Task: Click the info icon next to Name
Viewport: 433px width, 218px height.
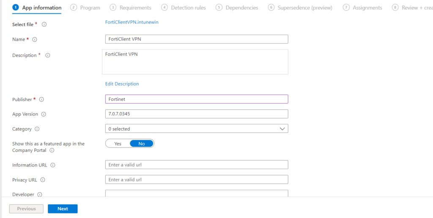Action: click(x=35, y=39)
